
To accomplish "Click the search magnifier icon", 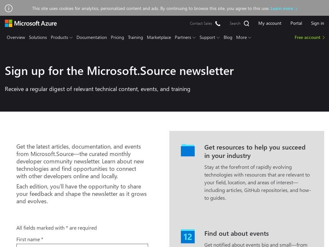I will (x=246, y=23).
